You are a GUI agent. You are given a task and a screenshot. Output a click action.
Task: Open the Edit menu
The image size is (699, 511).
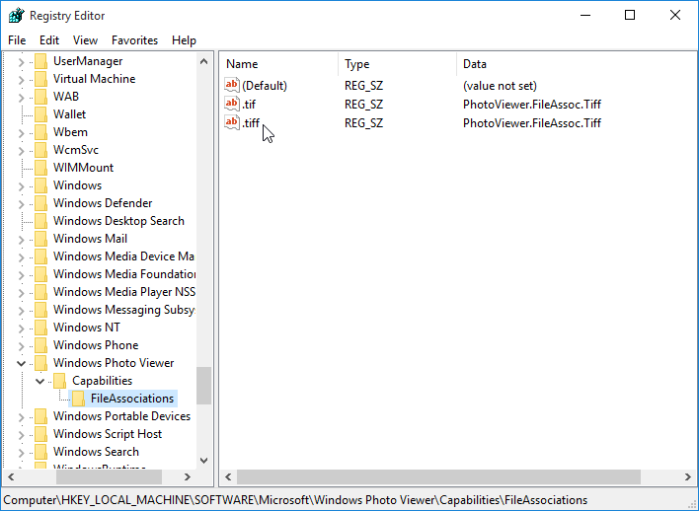coord(49,40)
